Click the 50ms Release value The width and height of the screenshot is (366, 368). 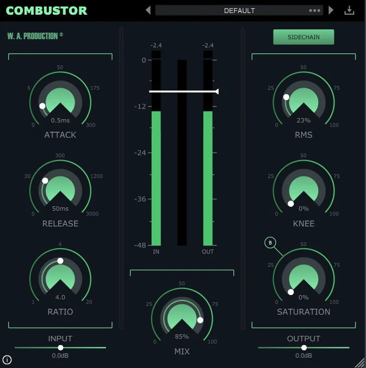click(x=60, y=208)
